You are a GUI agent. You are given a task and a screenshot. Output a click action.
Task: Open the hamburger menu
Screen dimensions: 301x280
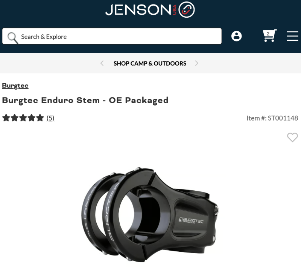[x=293, y=36]
